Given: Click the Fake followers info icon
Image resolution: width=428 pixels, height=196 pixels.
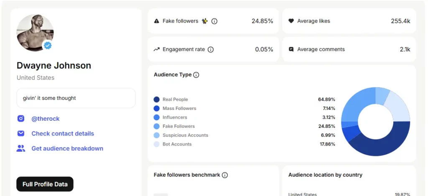Looking at the screenshot, I should coord(214,21).
